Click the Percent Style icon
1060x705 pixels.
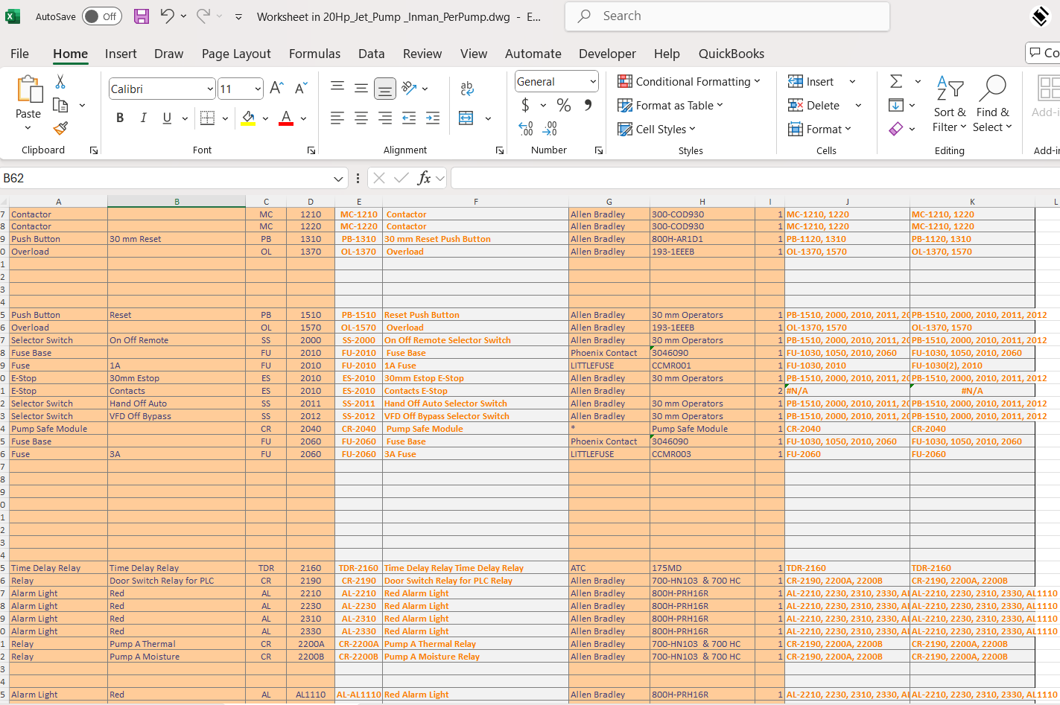pos(563,106)
